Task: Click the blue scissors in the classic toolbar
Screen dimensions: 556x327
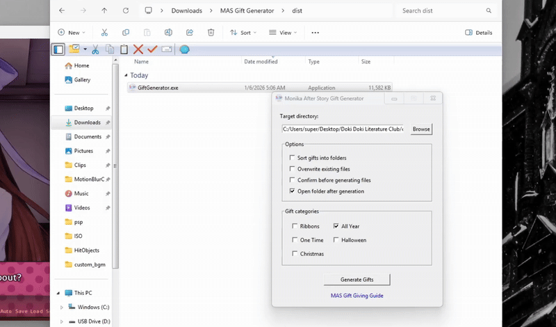Action: (x=95, y=49)
